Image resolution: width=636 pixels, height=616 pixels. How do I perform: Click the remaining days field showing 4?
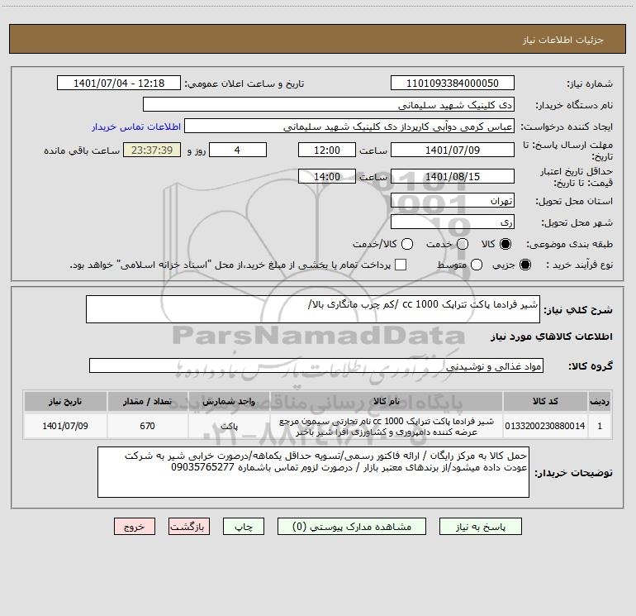point(238,150)
